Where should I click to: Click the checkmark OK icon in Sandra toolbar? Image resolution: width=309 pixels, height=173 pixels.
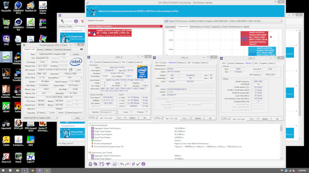pos(138,164)
